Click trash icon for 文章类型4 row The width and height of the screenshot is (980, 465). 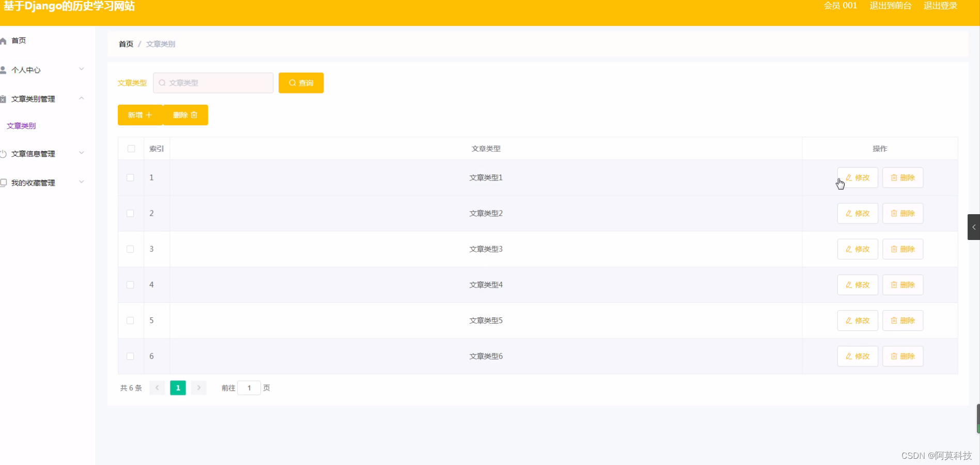894,285
